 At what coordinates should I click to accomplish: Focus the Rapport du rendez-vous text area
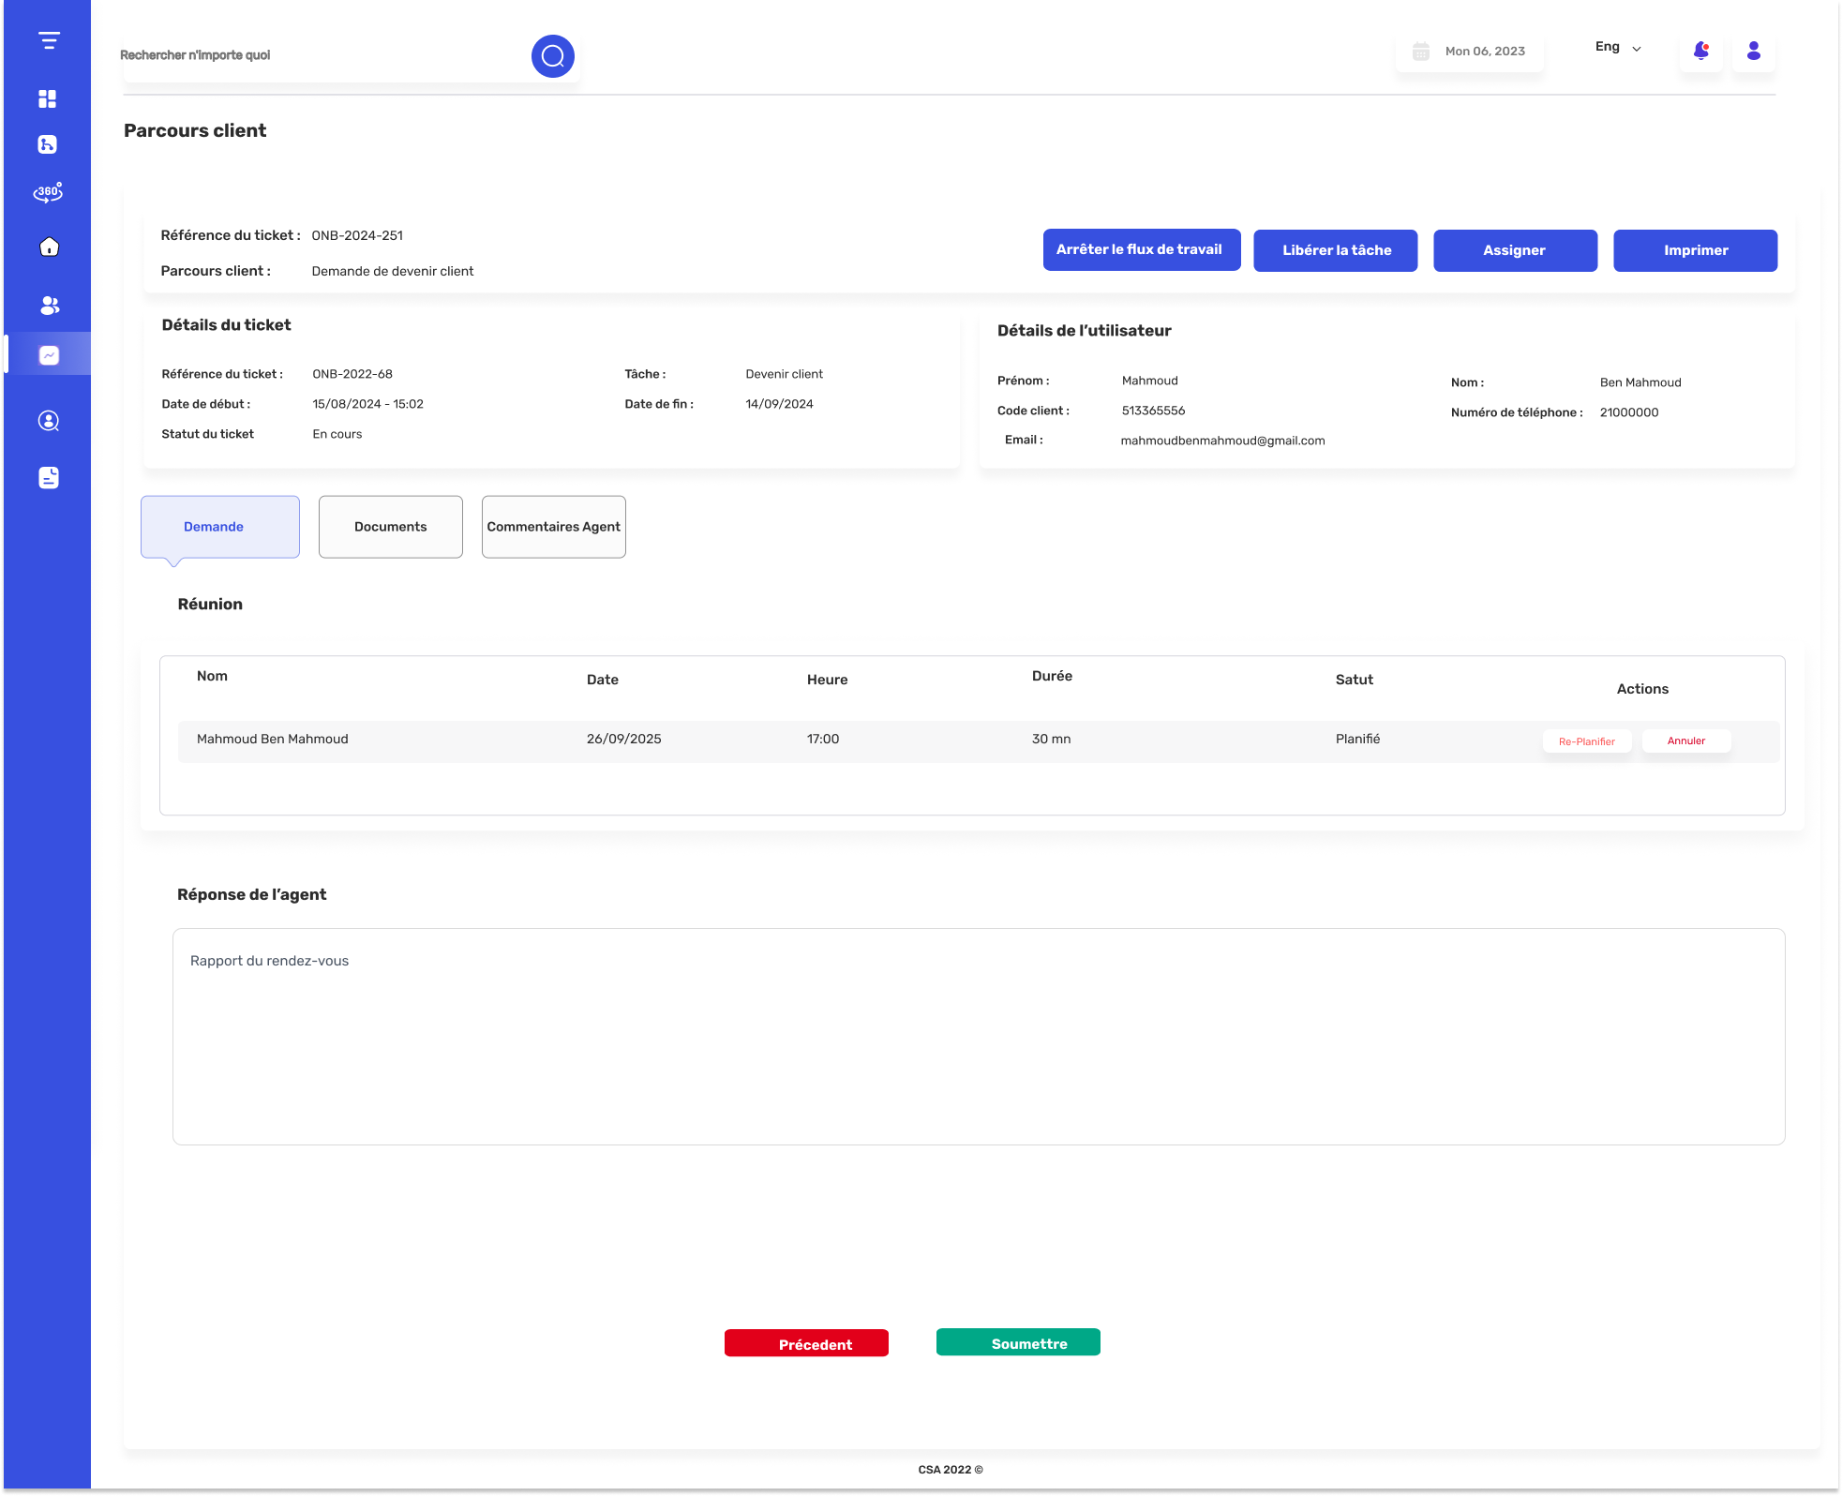click(x=979, y=1037)
